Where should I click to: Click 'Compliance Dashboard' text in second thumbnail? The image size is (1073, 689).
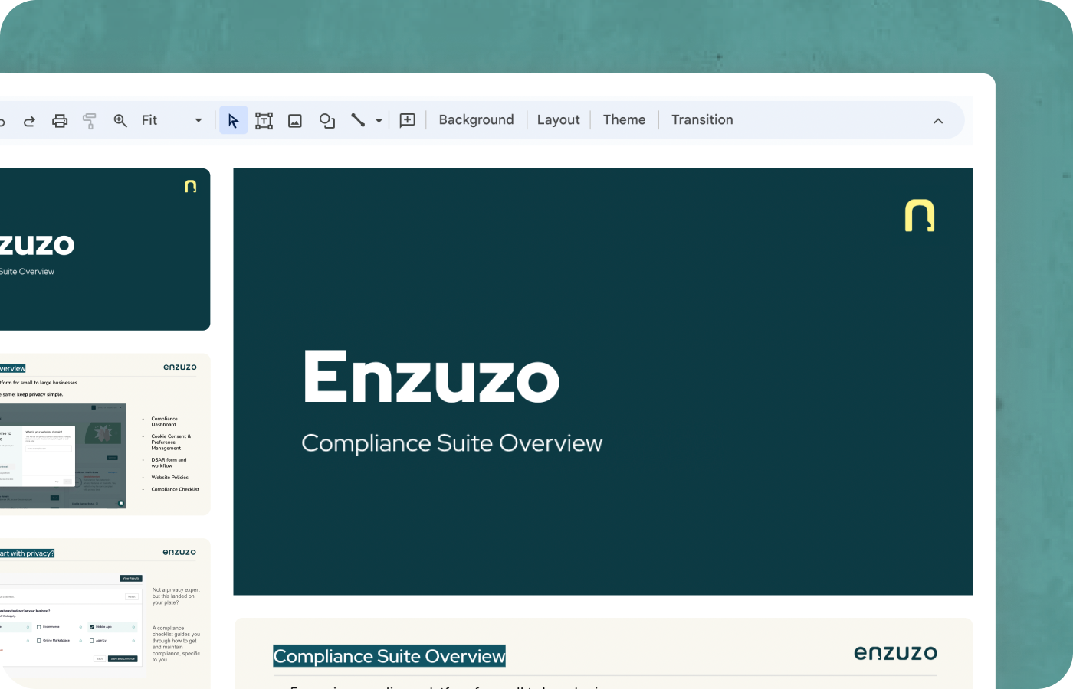point(164,422)
